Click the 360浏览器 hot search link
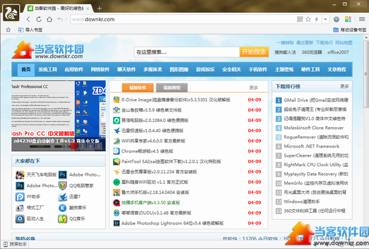This screenshot has width=369, height=249. coord(312,52)
